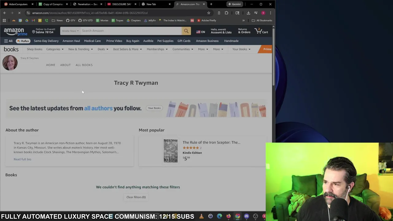Open the Iron Scepter book cover
The height and width of the screenshot is (221, 393).
170,151
